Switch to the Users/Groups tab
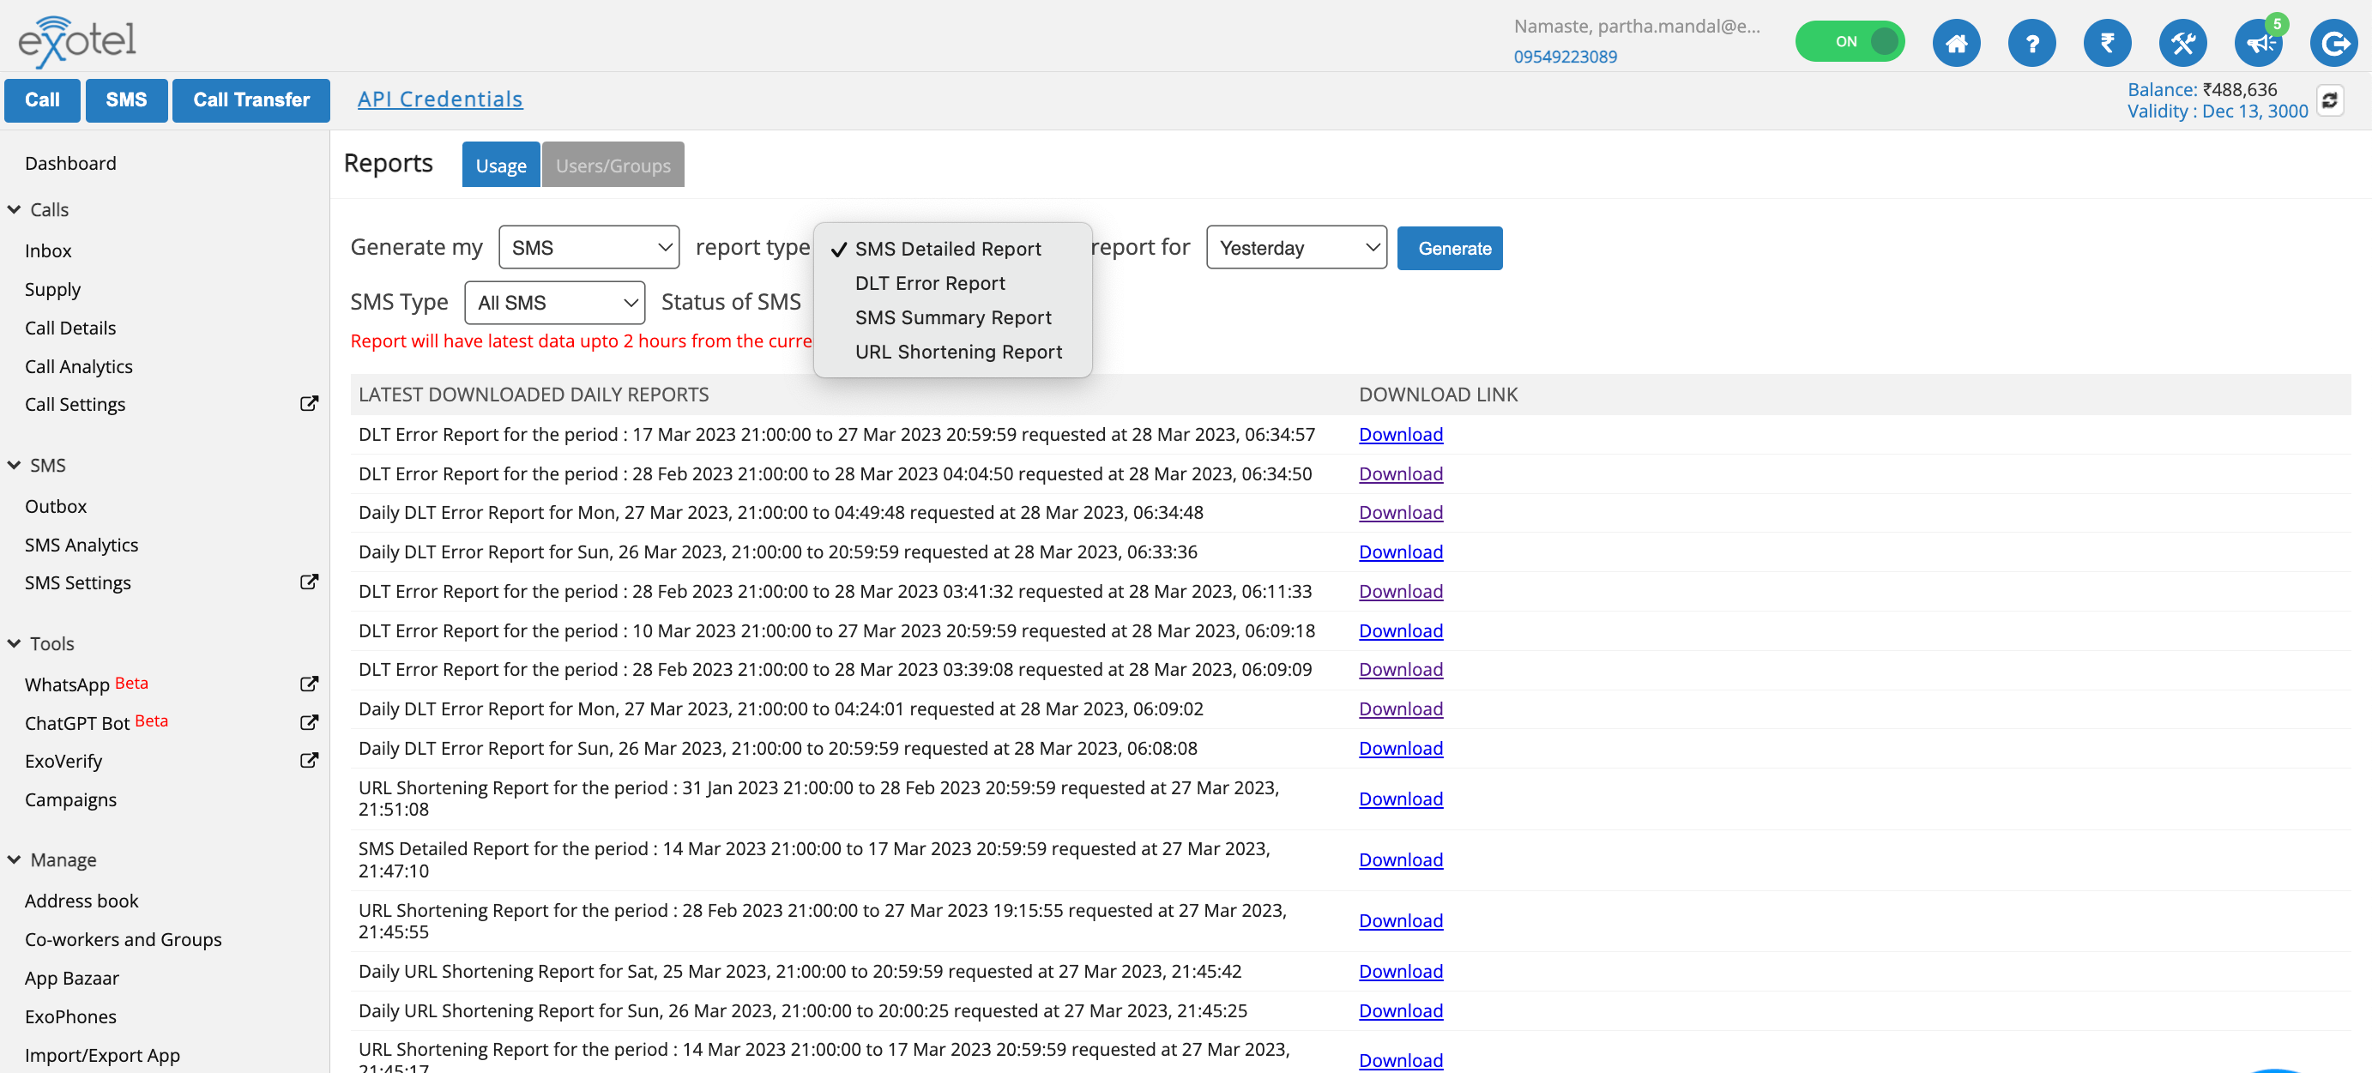 (613, 165)
